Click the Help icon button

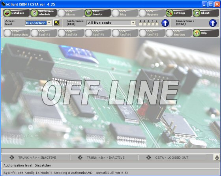pos(197,33)
